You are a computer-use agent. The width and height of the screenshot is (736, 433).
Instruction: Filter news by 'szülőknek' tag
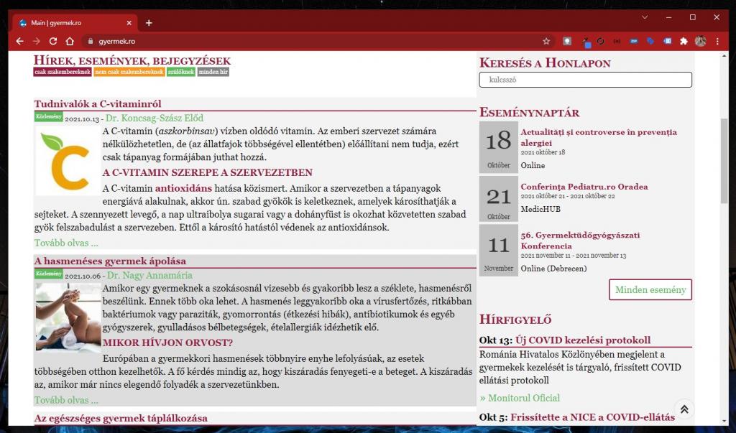181,72
